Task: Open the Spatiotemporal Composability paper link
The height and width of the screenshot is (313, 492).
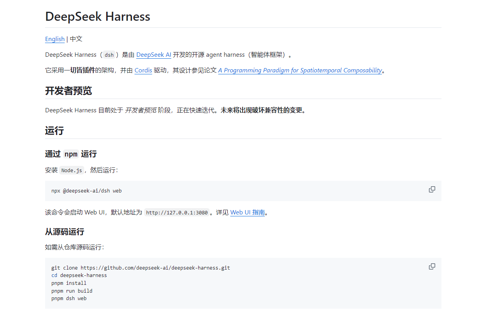Action: tap(300, 70)
